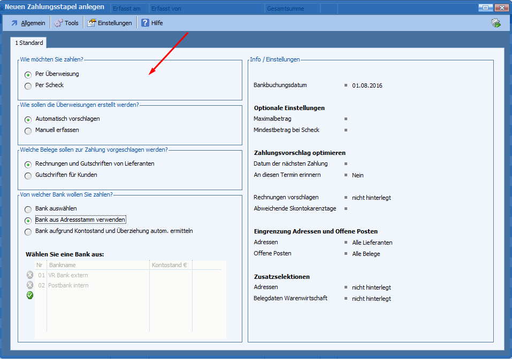Click Alle Lieferanten address filter
The image size is (512, 359).
372,243
